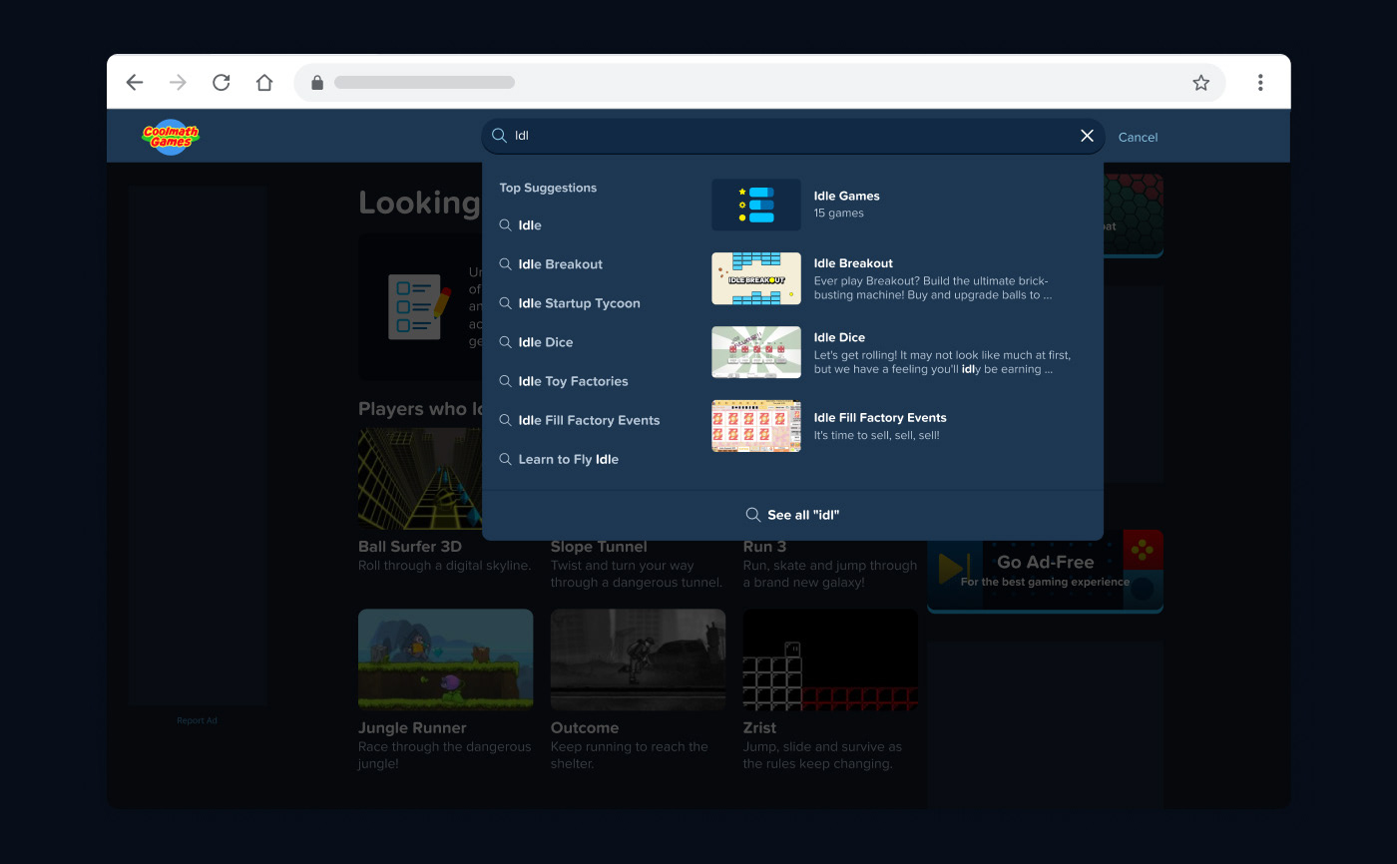Image resolution: width=1397 pixels, height=864 pixels.
Task: Select 'Idle Startup Tycoon' suggestion
Action: [579, 303]
